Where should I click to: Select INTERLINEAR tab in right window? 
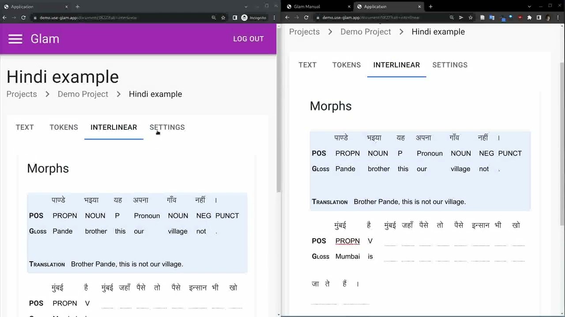[396, 65]
